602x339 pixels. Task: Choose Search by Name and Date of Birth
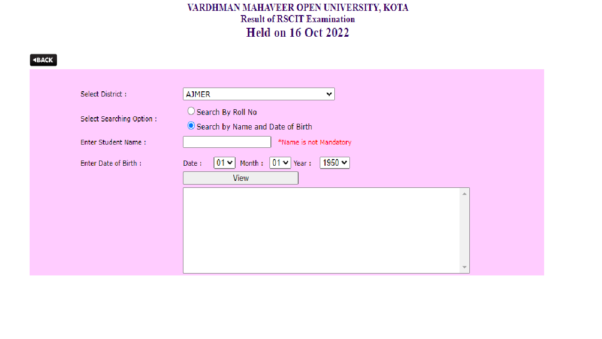(x=191, y=126)
